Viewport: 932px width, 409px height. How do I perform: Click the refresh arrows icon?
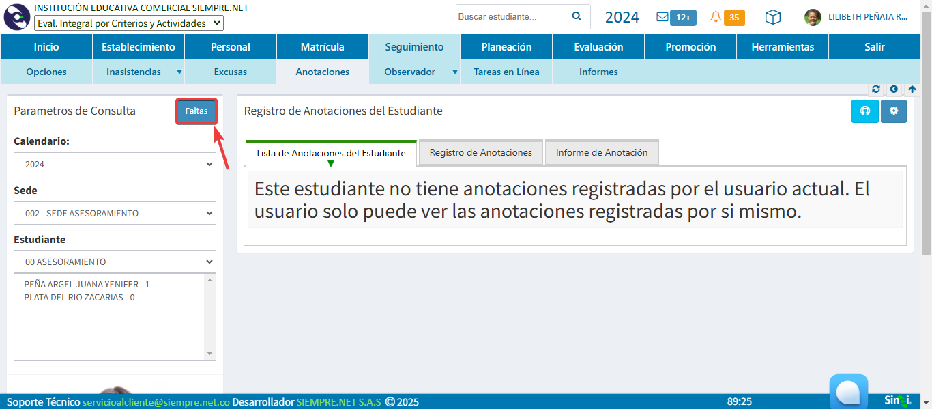(876, 89)
